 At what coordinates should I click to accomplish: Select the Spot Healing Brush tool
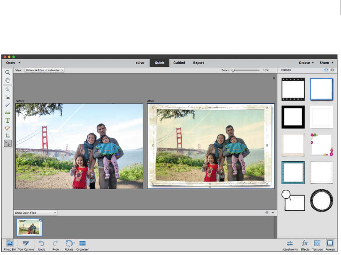[7, 128]
